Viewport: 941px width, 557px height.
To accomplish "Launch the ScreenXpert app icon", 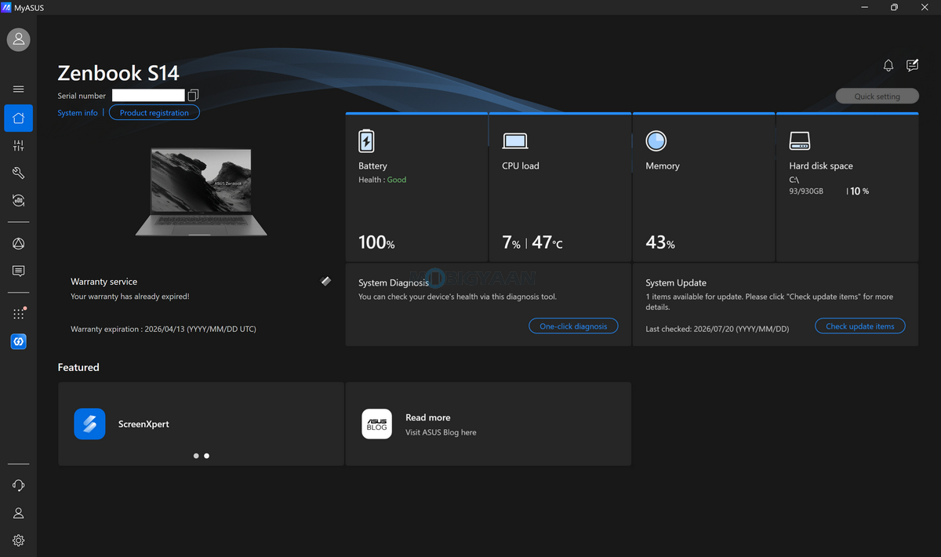I will (89, 424).
